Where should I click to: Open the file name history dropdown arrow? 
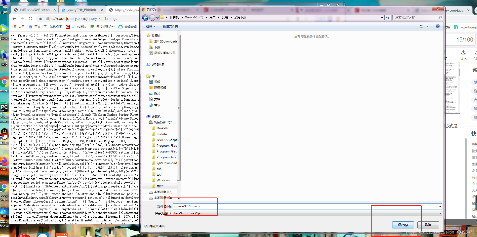pyautogui.click(x=440, y=207)
